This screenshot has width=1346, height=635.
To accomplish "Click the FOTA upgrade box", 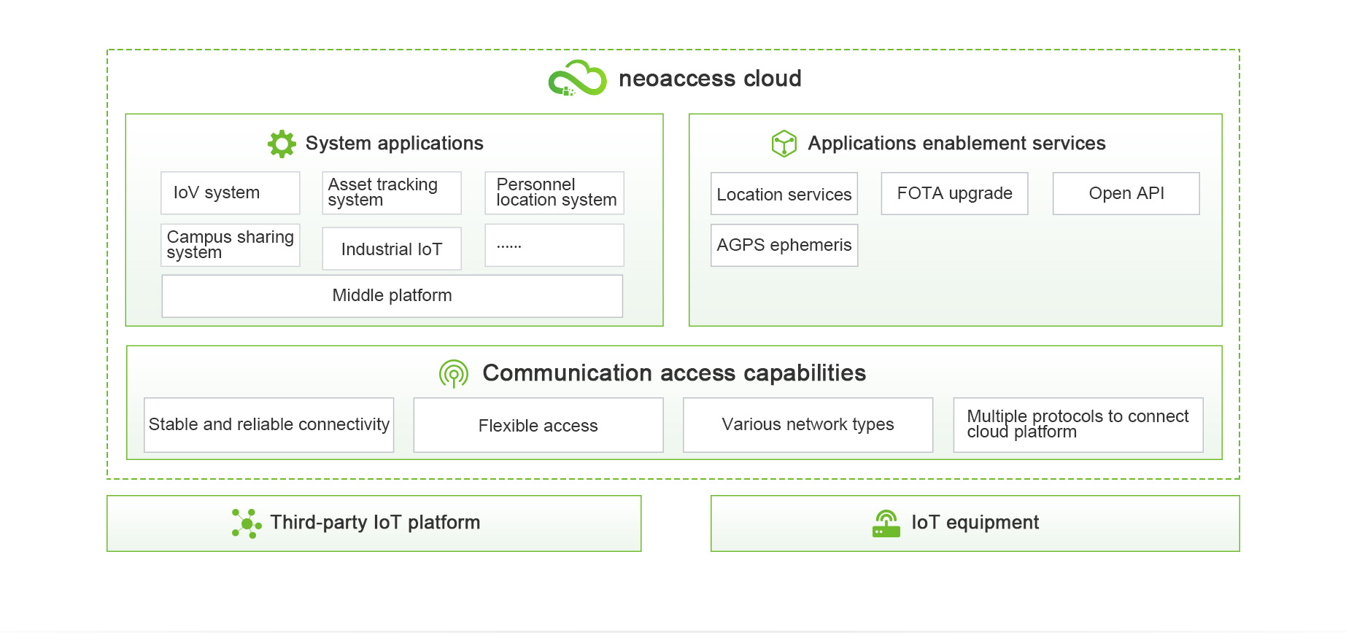I will [x=954, y=193].
